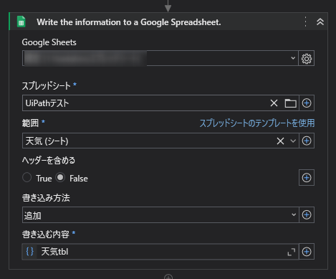This screenshot has width=336, height=279.
Task: Collapse the activity with the double chevron
Action: (x=320, y=22)
